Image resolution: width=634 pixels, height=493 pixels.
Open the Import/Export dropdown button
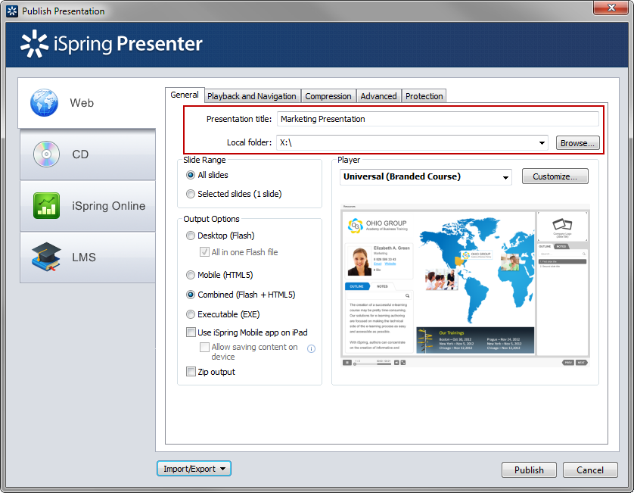click(194, 469)
